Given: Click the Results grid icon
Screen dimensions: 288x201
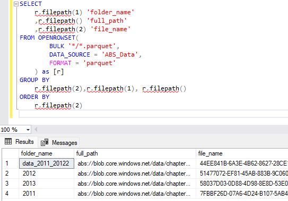Looking at the screenshot, I should (8, 141).
